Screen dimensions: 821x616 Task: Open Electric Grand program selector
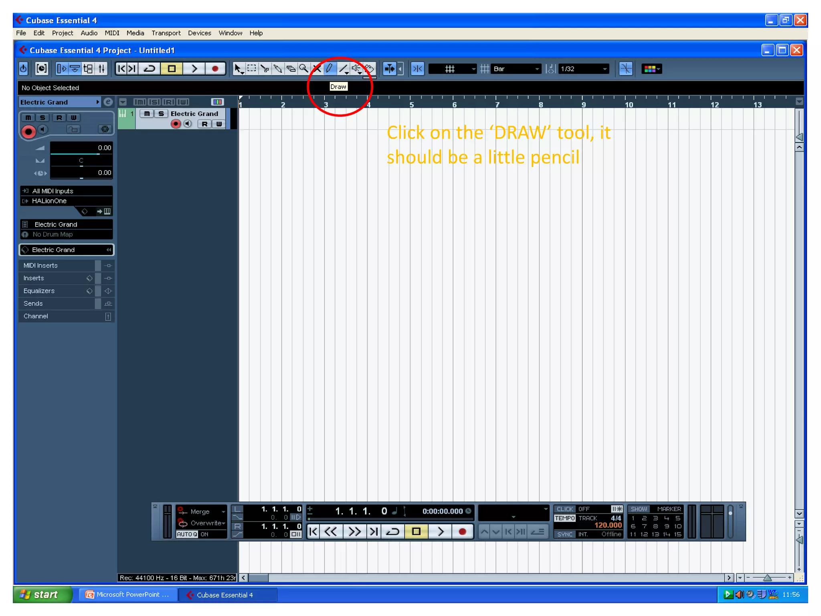tap(67, 224)
